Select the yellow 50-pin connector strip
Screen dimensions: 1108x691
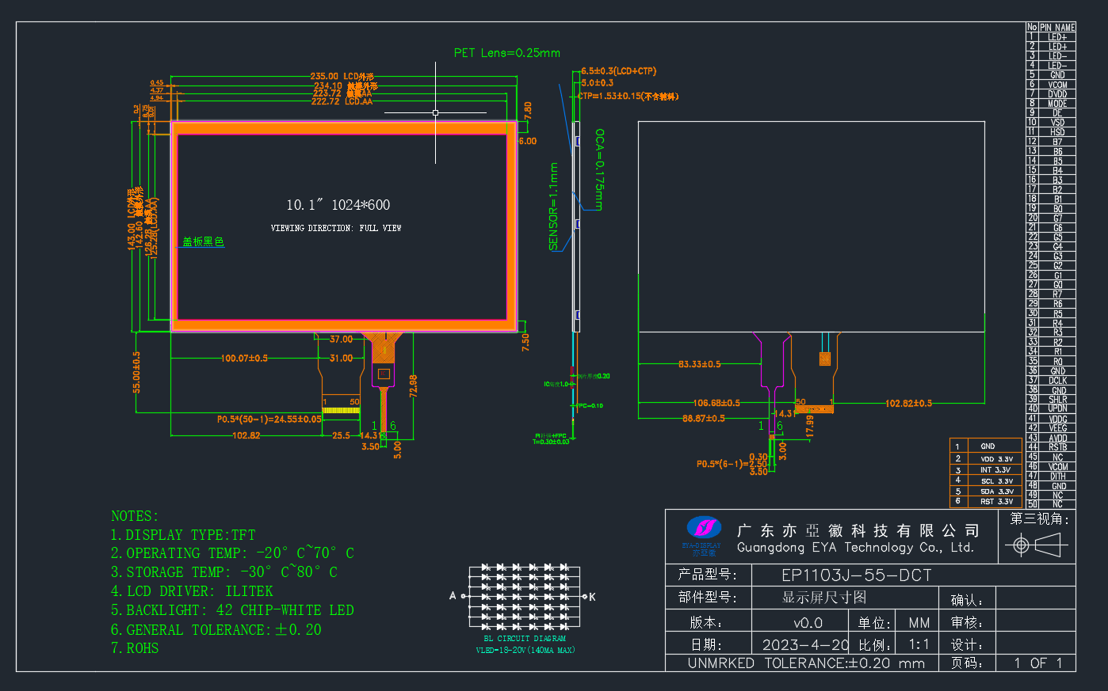pyautogui.click(x=341, y=410)
